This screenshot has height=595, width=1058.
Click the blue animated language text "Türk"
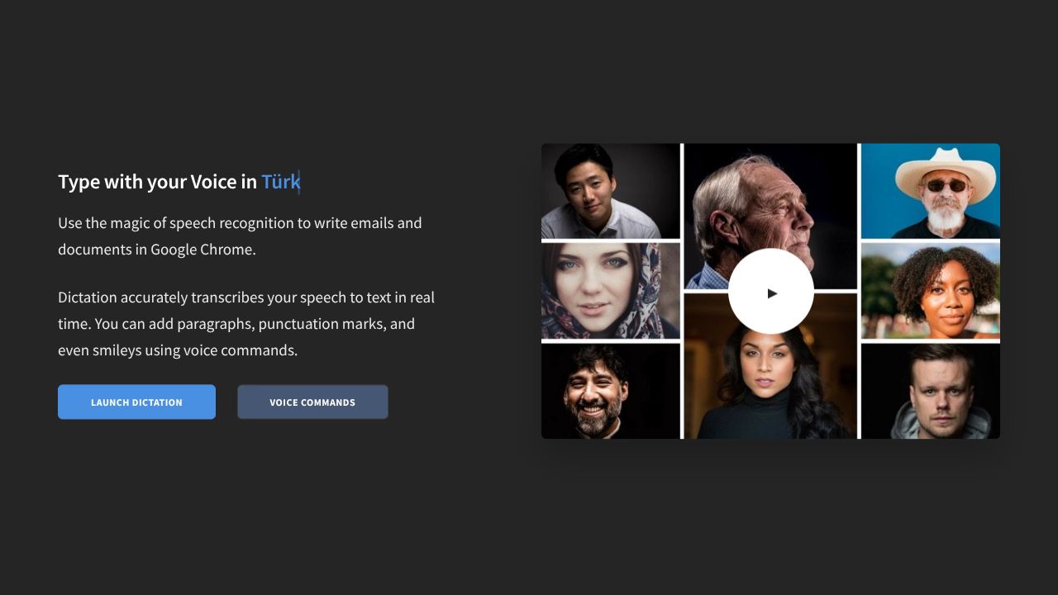280,182
